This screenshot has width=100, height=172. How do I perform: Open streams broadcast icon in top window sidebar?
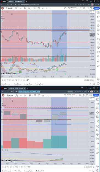click(98, 52)
